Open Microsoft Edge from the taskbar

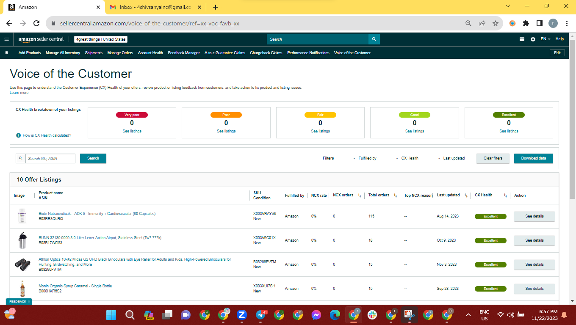click(x=335, y=315)
